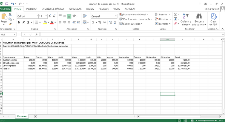This screenshot has width=225, height=123.
Task: Align text left
Action: [60, 22]
